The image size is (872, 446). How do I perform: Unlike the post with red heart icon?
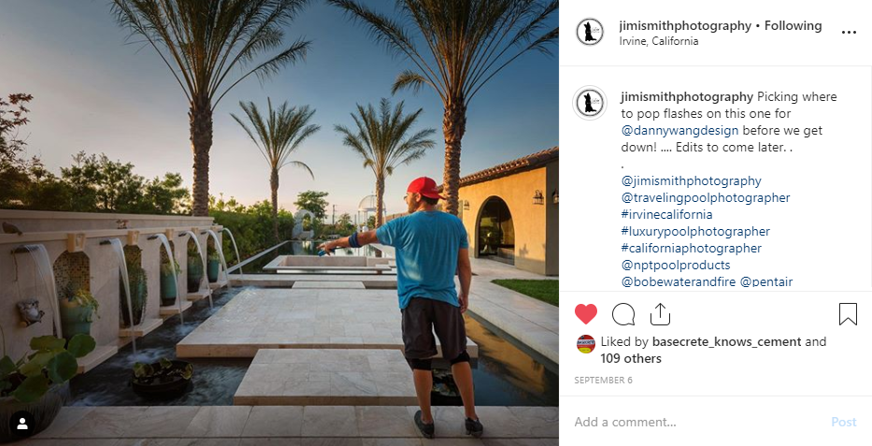tap(586, 315)
